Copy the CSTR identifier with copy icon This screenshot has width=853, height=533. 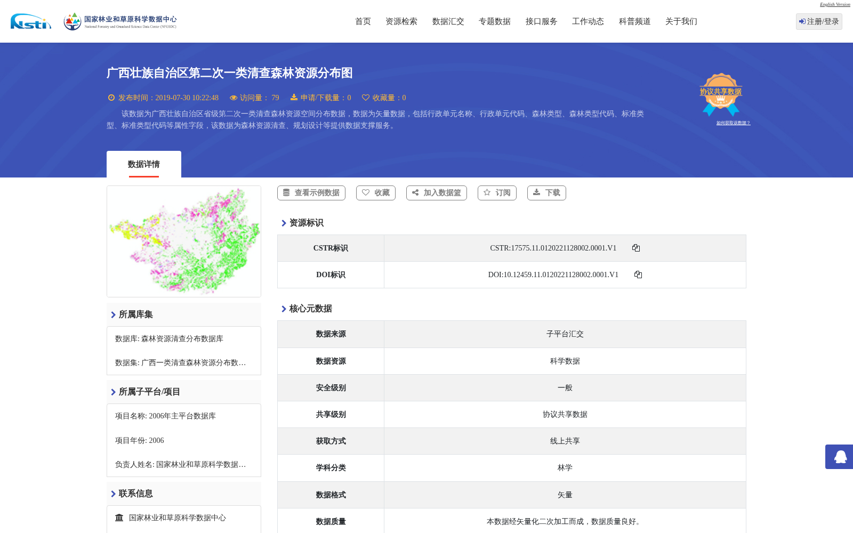click(636, 248)
